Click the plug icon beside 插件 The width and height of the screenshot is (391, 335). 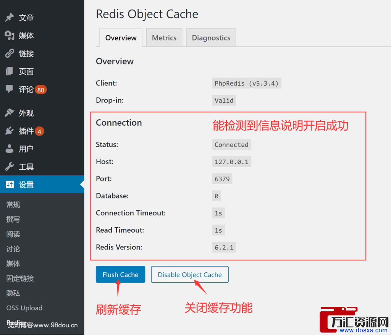pos(10,131)
